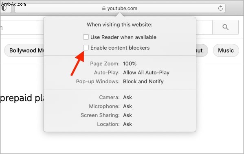Click the partially hidden chip beside Music
244x154 pixels.
pyautogui.click(x=202, y=50)
